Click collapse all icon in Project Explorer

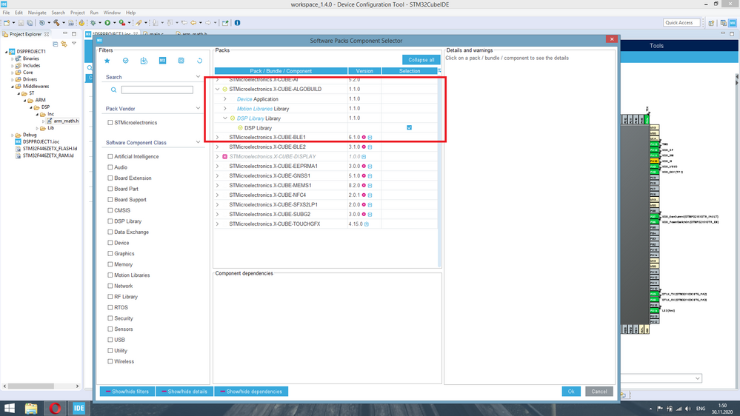56,44
